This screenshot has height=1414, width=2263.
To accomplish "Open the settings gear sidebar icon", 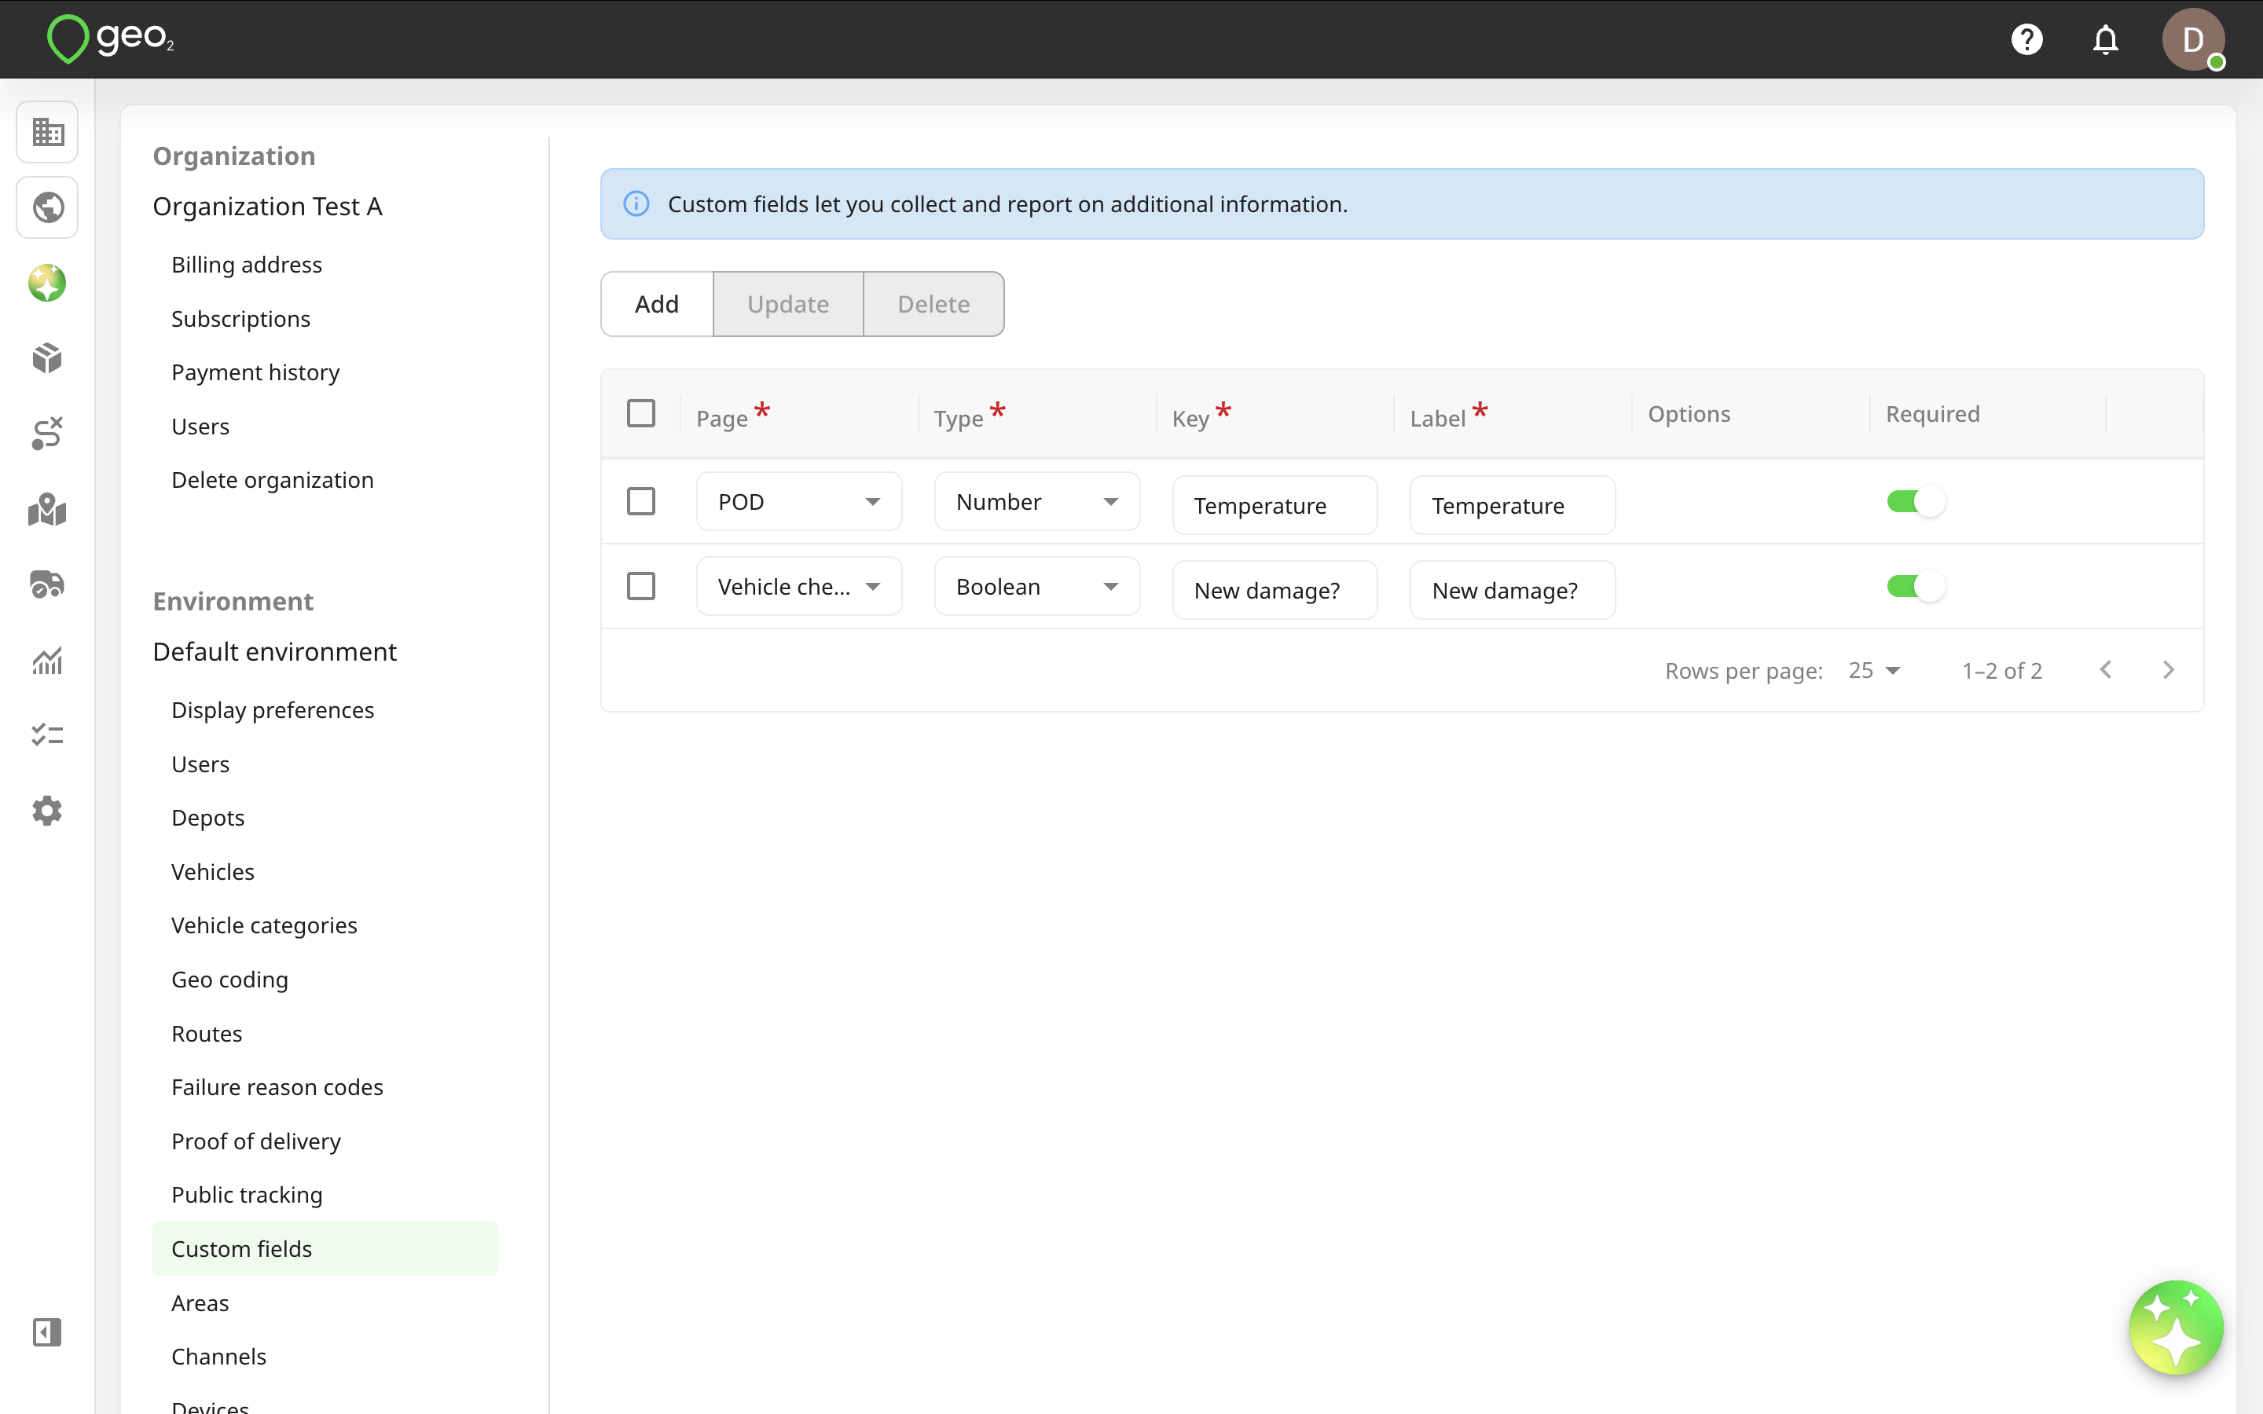I will 48,811.
